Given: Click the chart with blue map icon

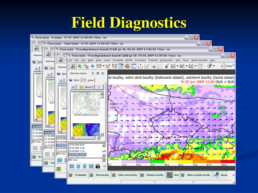Looking at the screenshot, I should (182, 66).
